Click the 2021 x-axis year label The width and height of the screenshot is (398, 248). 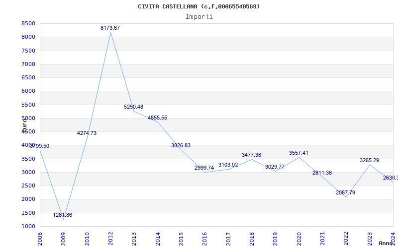pos(322,239)
